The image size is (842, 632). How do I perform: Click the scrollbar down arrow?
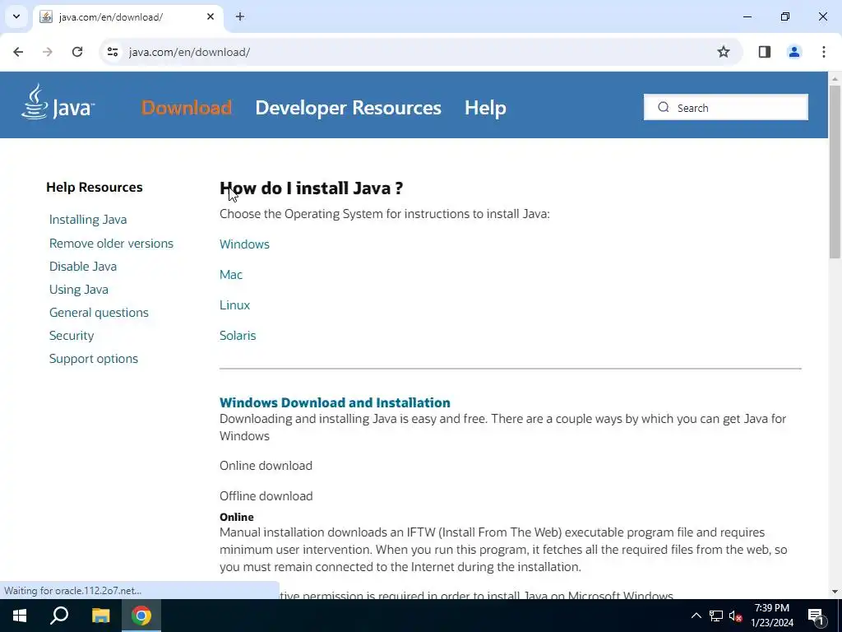tap(835, 592)
